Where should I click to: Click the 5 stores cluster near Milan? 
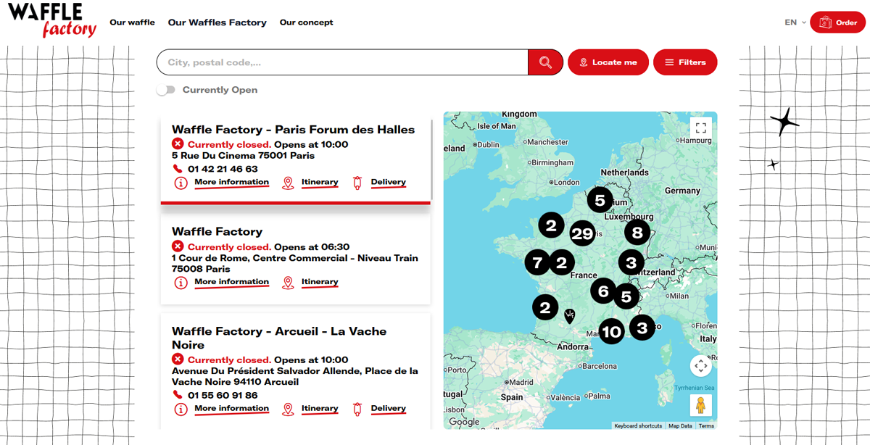click(x=626, y=296)
